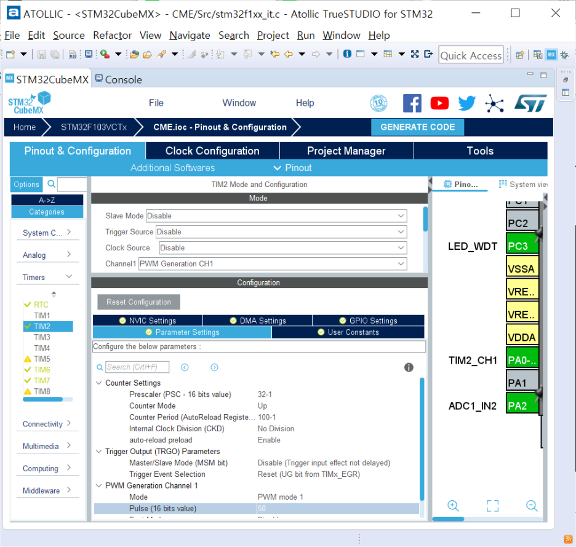Switch to System view tab
576x547 pixels.
(x=523, y=184)
